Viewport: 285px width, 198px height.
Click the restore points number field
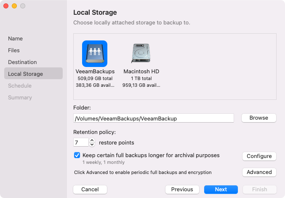coord(81,142)
